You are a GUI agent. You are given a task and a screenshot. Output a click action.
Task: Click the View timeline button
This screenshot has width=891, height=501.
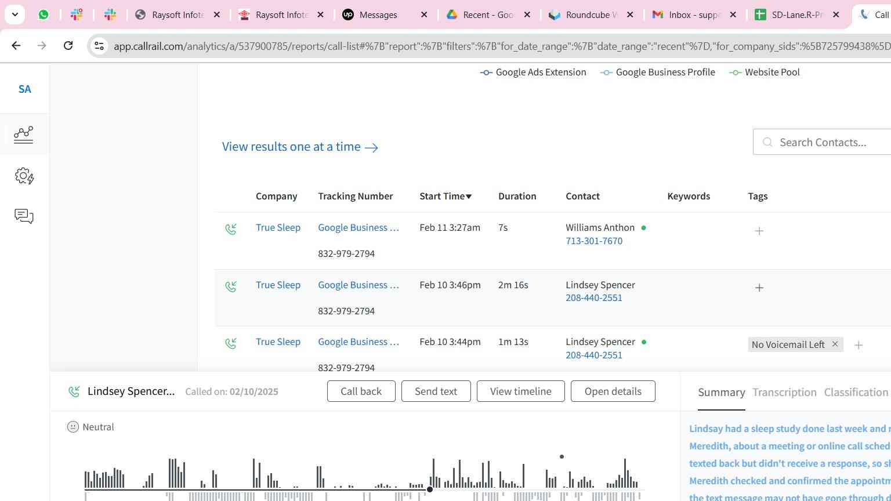tap(520, 391)
